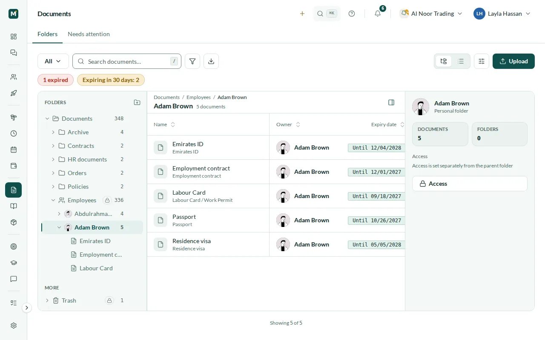This screenshot has width=545, height=340.
Task: Expand the left sidebar arrow button
Action: (27, 308)
